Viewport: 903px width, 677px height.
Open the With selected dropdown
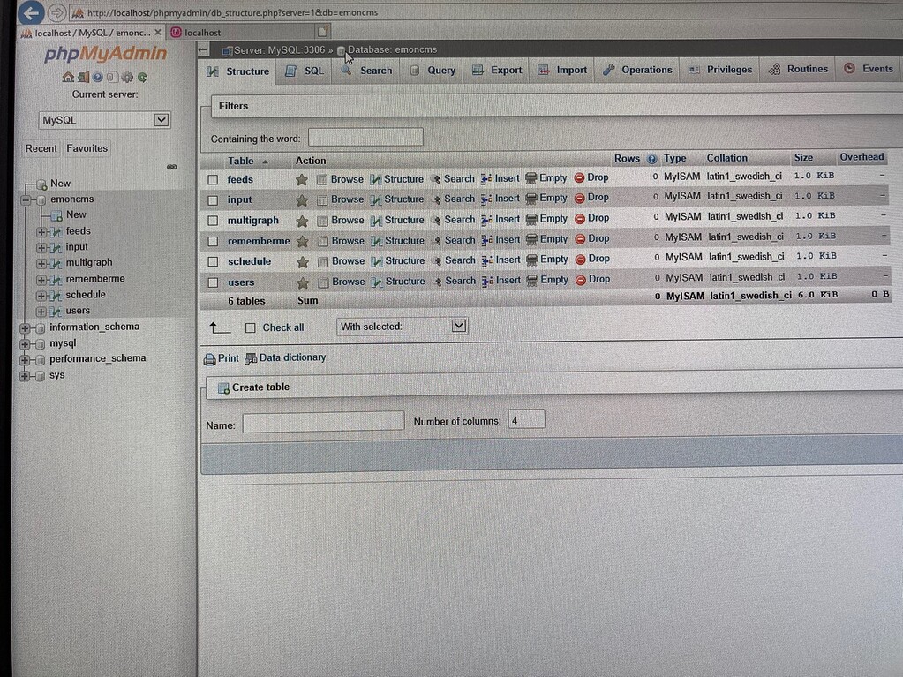(457, 326)
